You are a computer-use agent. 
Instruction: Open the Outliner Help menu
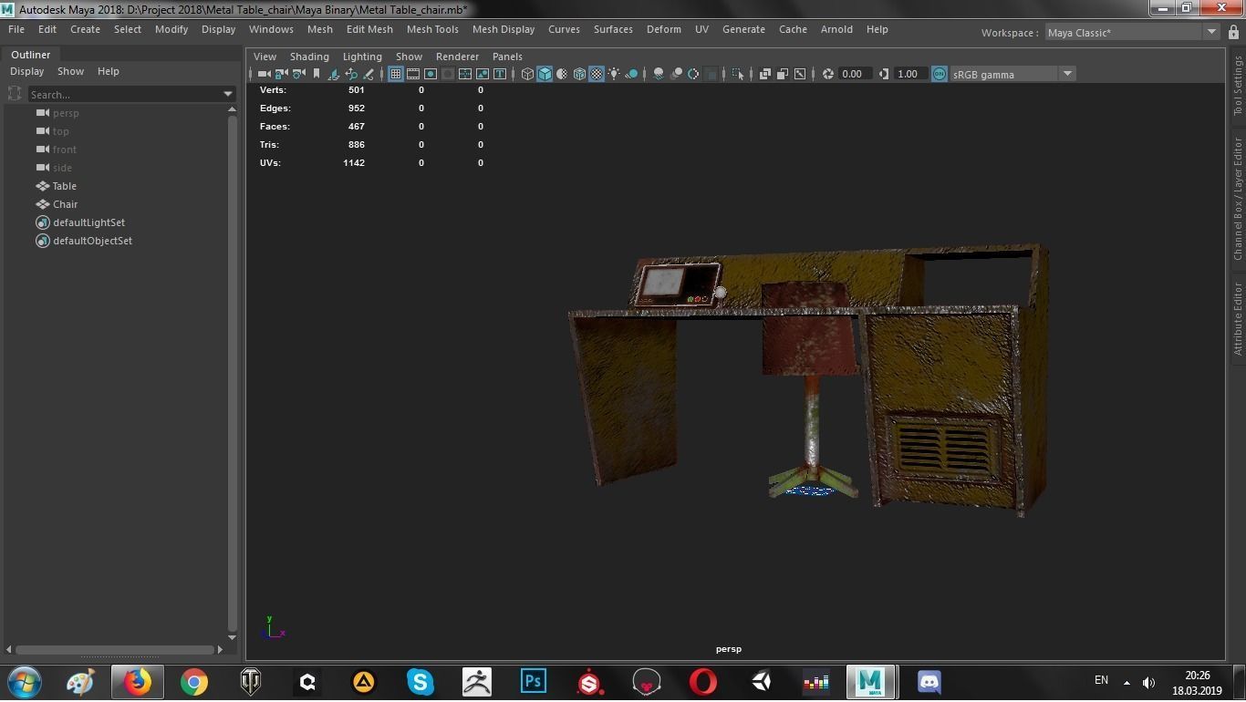(108, 71)
